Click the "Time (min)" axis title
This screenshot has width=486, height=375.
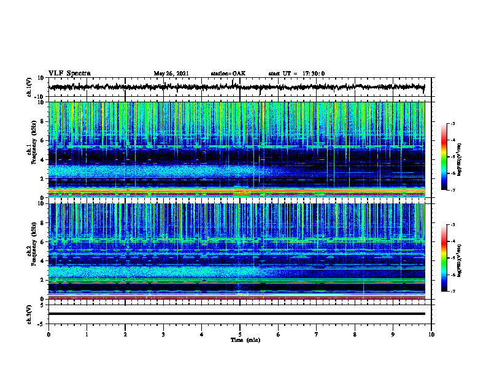245,340
